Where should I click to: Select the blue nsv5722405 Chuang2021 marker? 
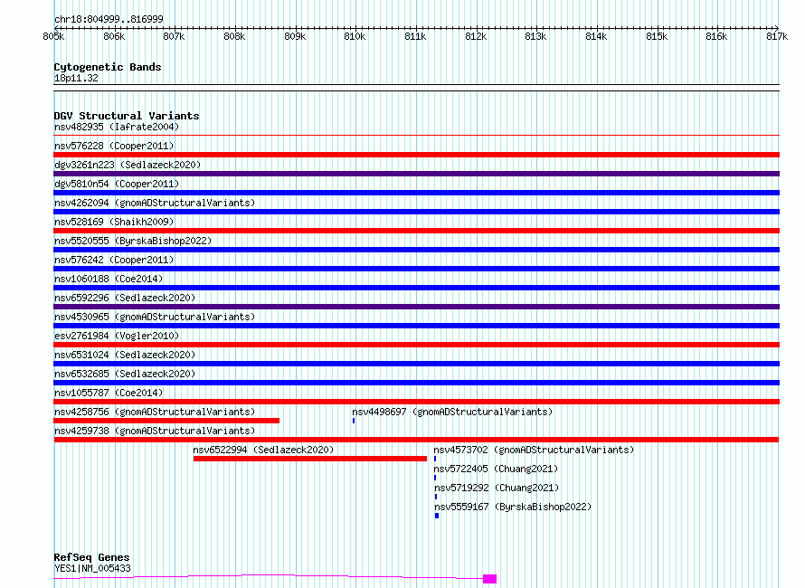pos(435,478)
